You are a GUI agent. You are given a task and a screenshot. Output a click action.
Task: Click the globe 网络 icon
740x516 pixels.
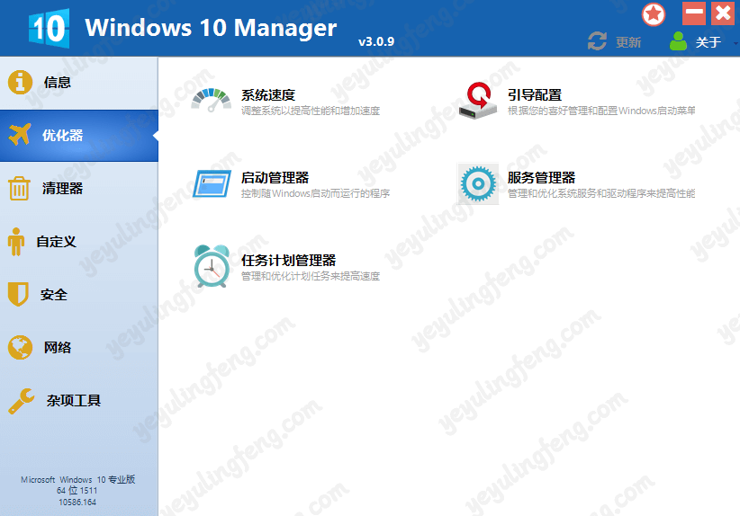click(21, 348)
